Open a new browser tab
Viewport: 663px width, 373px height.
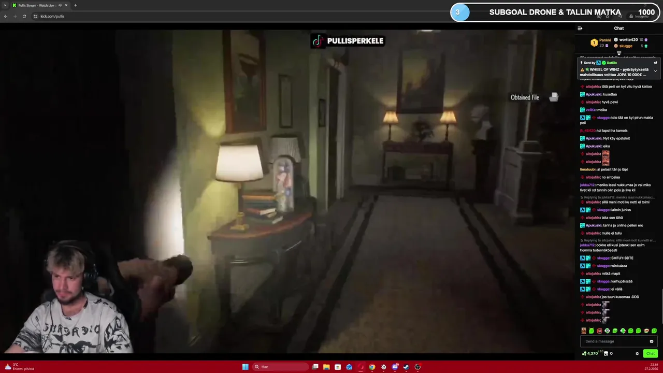pyautogui.click(x=76, y=5)
